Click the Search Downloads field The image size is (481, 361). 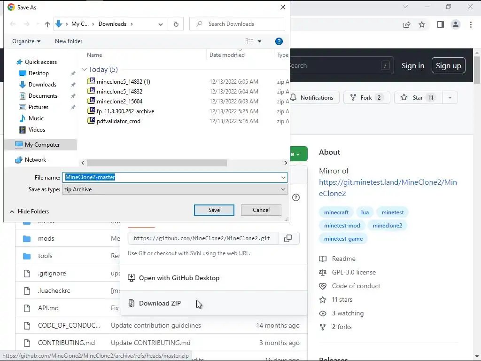click(x=237, y=24)
